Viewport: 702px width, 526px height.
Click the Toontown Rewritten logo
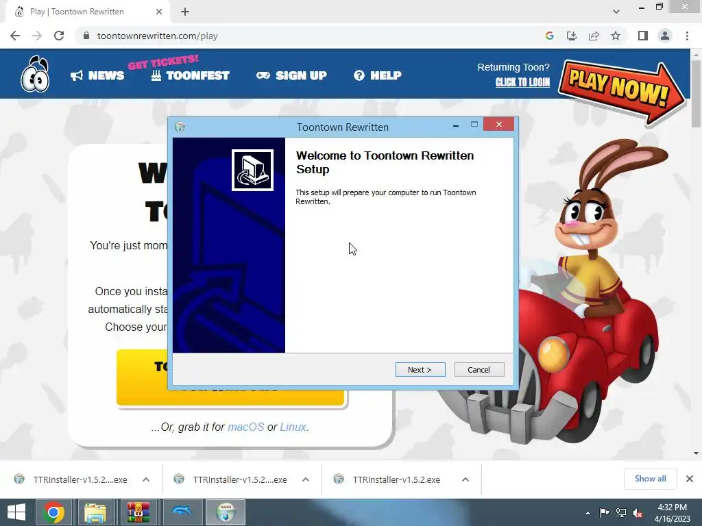tap(36, 74)
